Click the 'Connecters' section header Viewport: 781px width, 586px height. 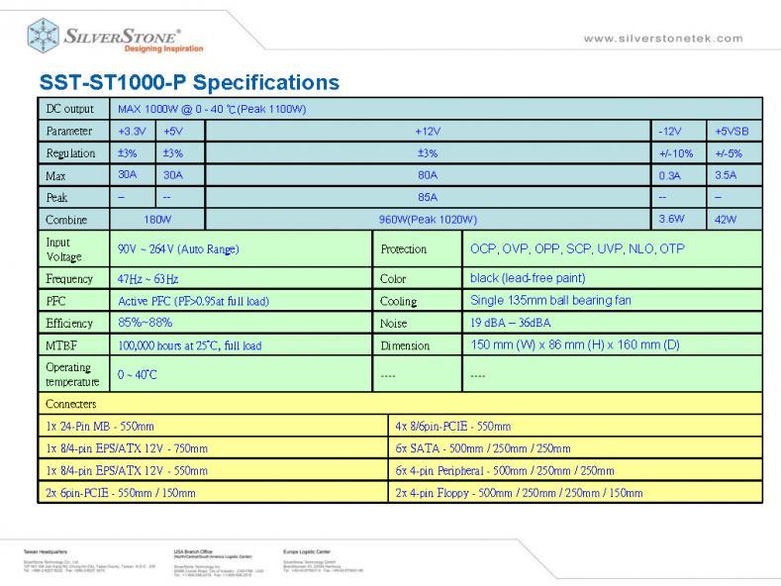coord(70,404)
